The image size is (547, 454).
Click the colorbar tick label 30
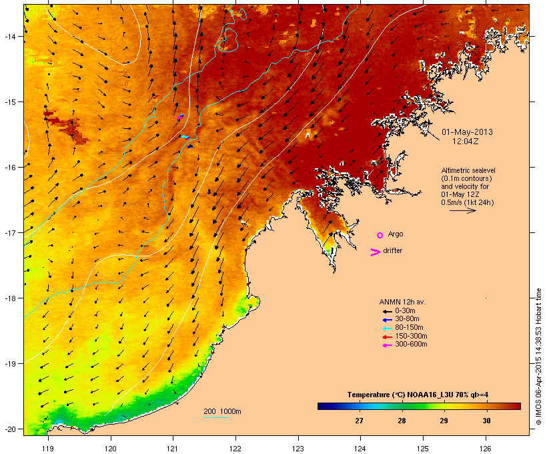point(486,421)
